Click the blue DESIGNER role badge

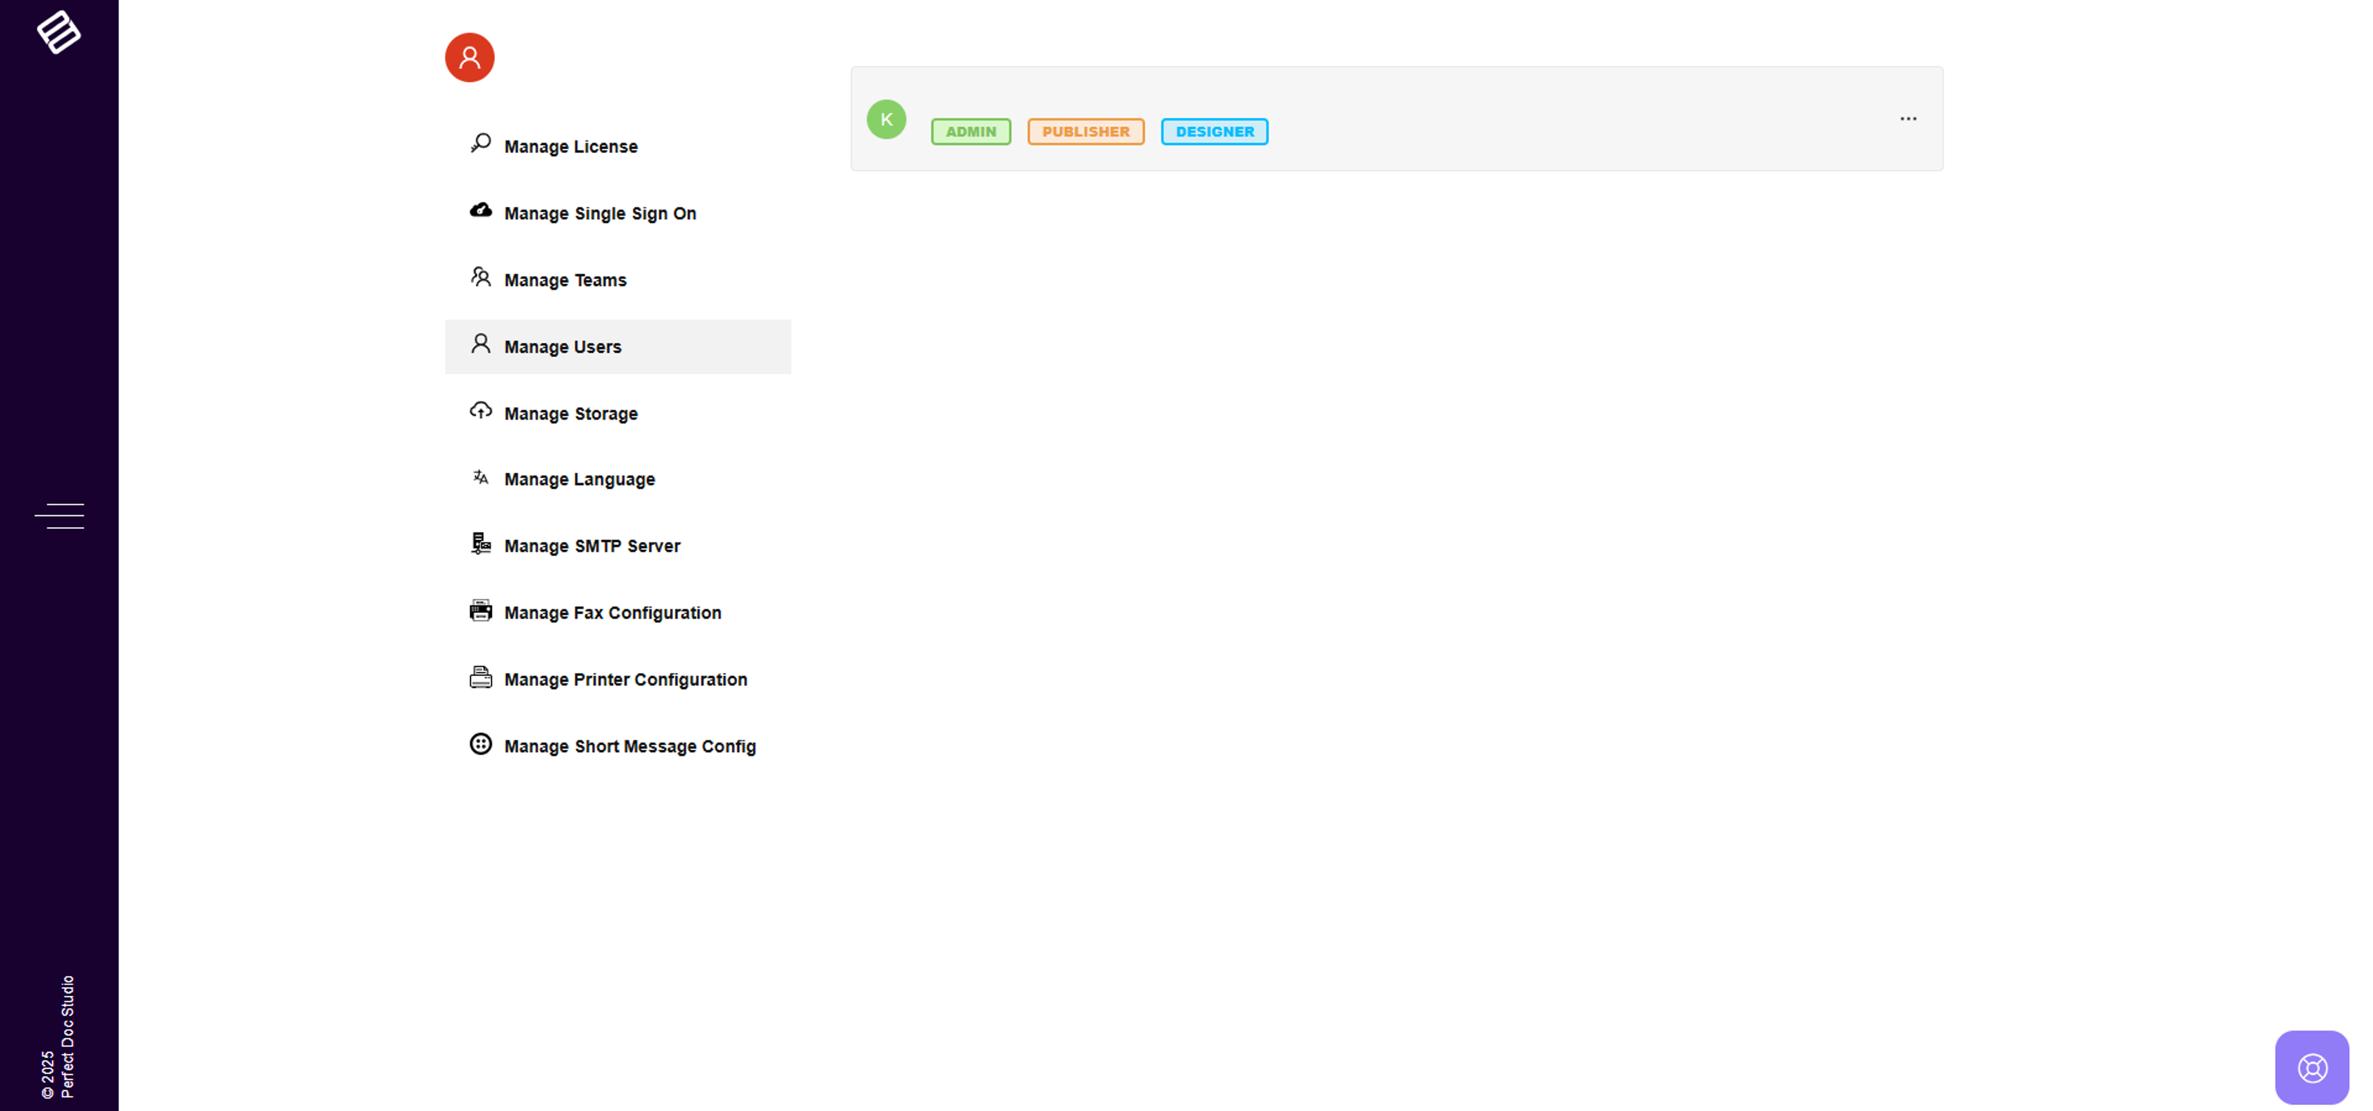click(1214, 132)
